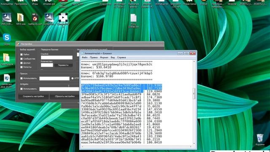This screenshot has width=270, height=152.
Task: Click Notepad horizontal scrollbar left arrow
Action: click(83, 147)
